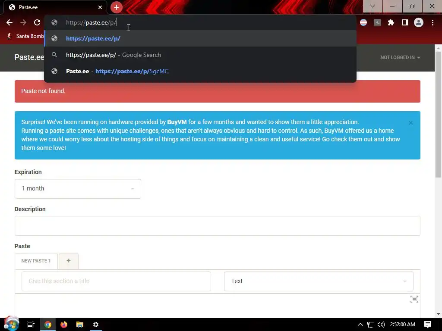Open Task View on taskbar

click(31, 325)
